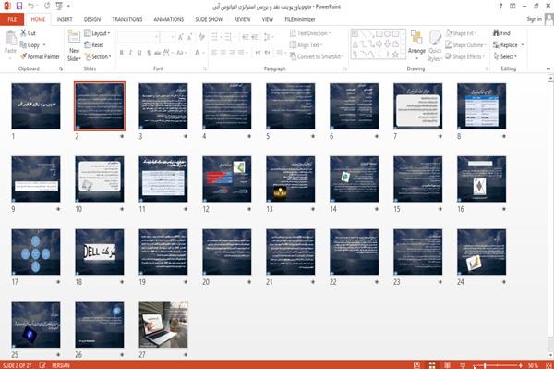Open the Section dropdown
This screenshot has width=554, height=369.
click(x=98, y=56)
